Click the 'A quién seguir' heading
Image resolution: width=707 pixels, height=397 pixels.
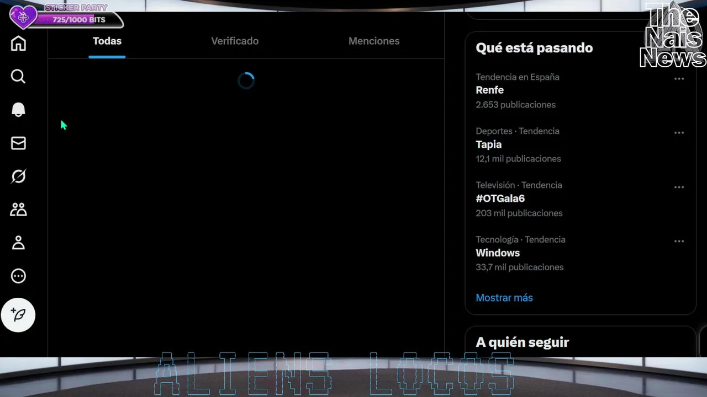click(x=522, y=342)
